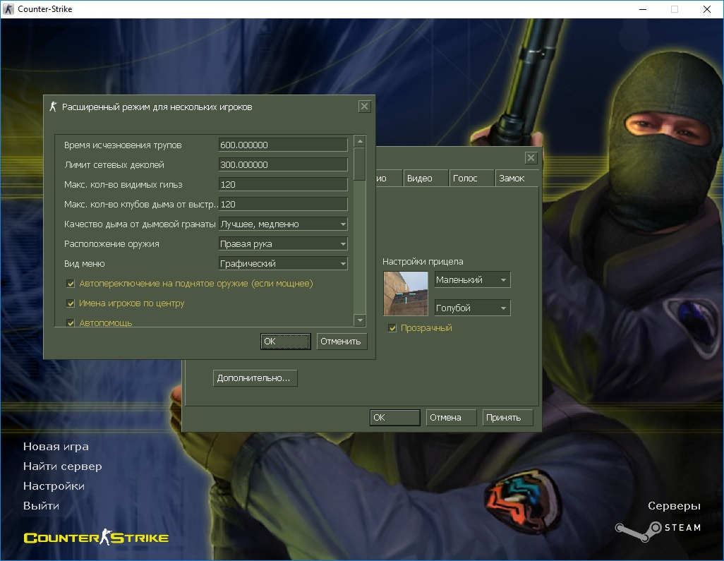Open weapon position dropdown 'Правая рука'
Image resolution: width=724 pixels, height=561 pixels.
(x=283, y=243)
